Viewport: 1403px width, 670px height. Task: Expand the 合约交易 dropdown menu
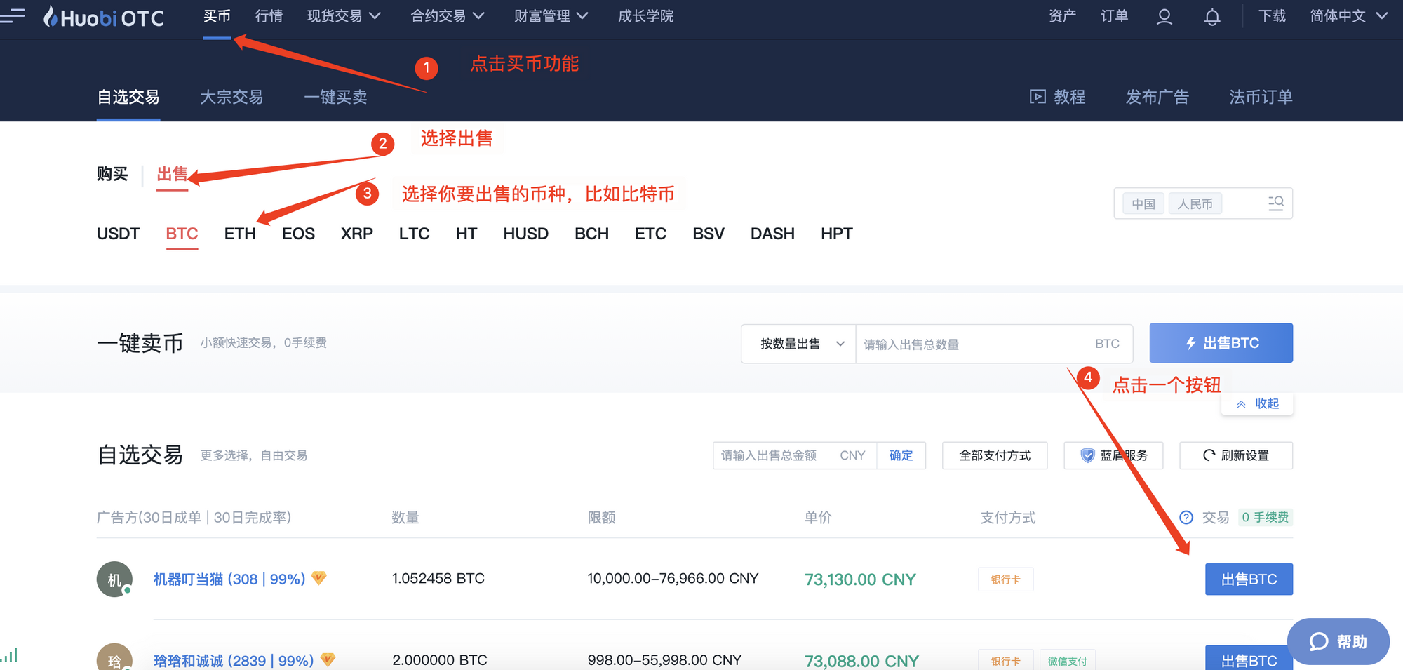(448, 16)
